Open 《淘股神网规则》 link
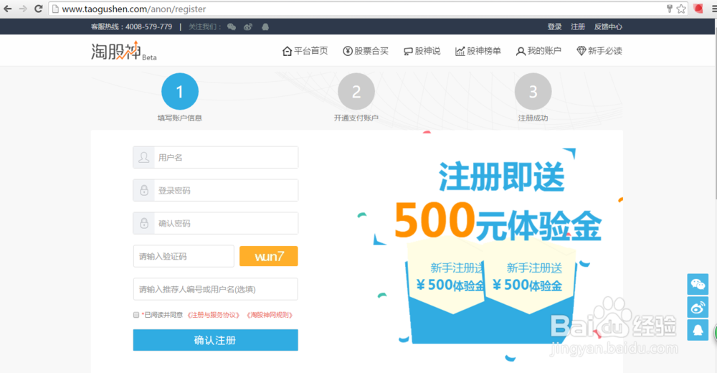 point(270,315)
